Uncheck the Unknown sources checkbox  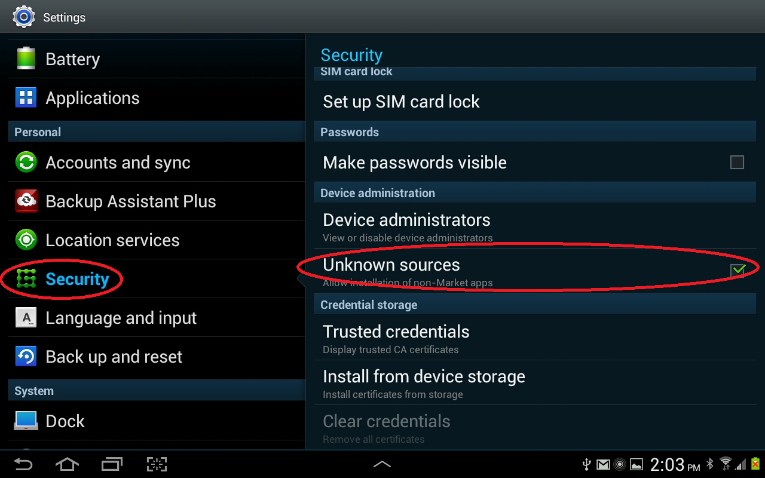coord(738,270)
